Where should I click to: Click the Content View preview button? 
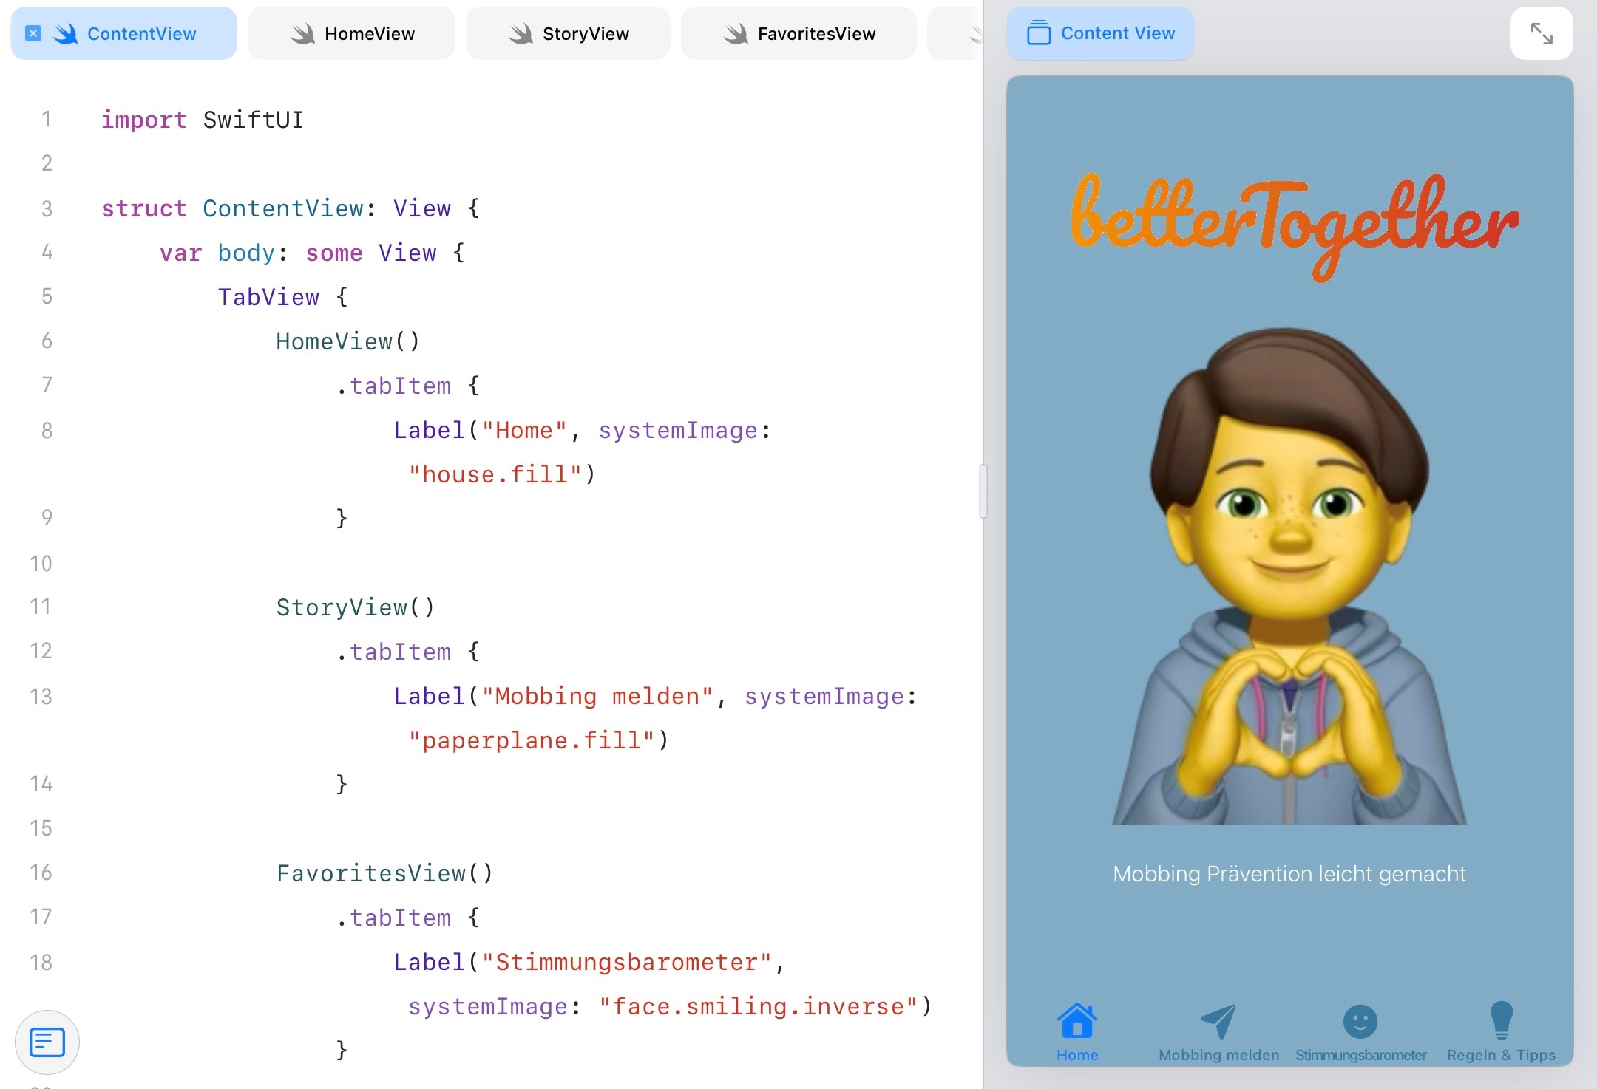point(1100,33)
